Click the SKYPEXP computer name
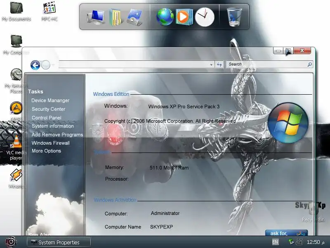Screen dimensions: 330x248 pos(161,227)
